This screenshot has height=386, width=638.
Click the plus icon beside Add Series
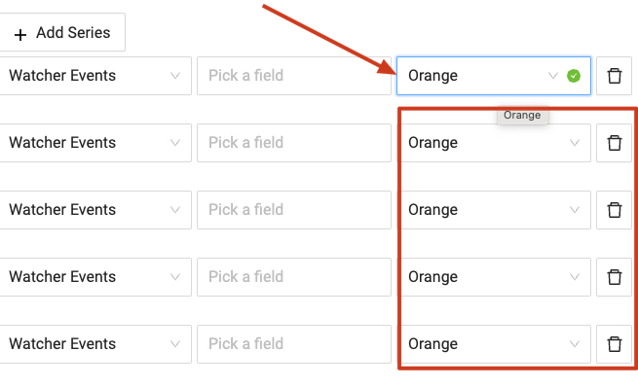click(x=19, y=35)
